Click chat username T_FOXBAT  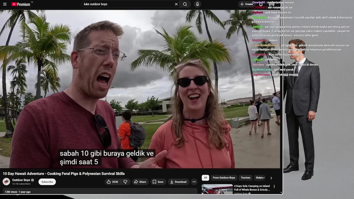[x=259, y=7]
